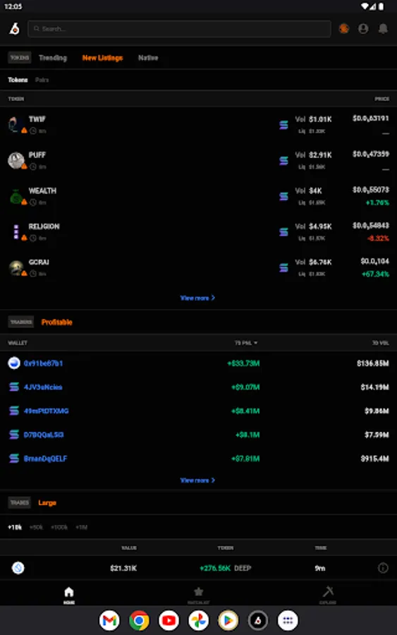Open the GORAI token avatar
This screenshot has height=635, width=397.
pos(16,267)
